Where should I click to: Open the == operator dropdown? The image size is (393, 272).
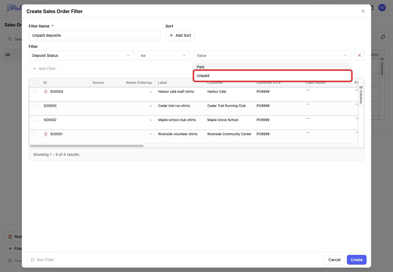pyautogui.click(x=163, y=55)
